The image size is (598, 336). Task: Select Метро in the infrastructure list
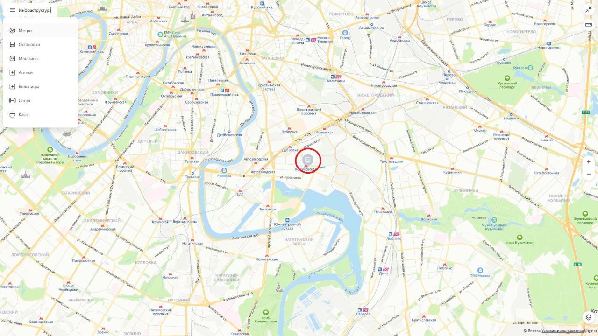pyautogui.click(x=41, y=30)
